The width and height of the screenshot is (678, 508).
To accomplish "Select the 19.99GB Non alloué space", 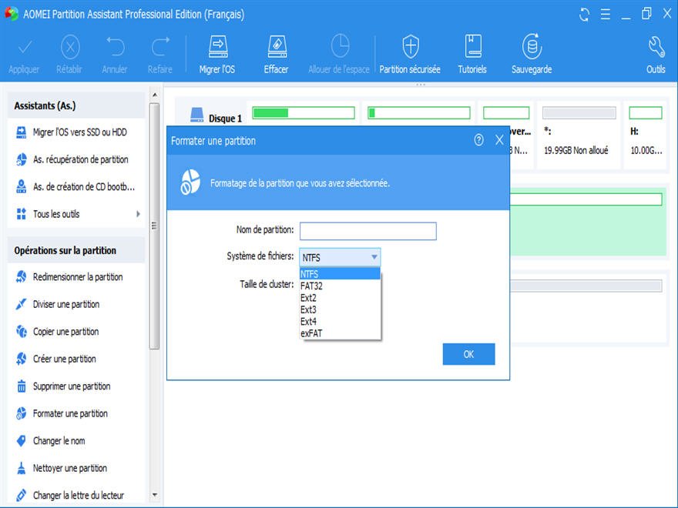I will click(579, 135).
